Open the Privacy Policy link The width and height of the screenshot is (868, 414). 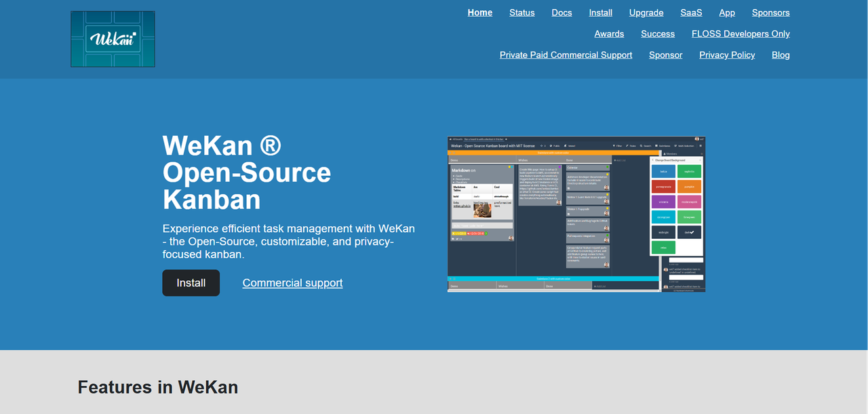(727, 54)
